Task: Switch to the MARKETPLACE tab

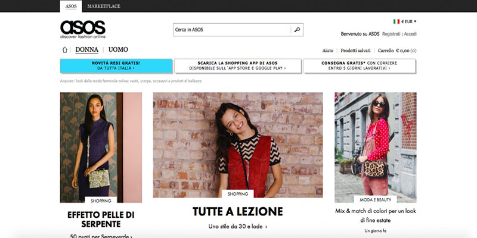Action: 104,6
